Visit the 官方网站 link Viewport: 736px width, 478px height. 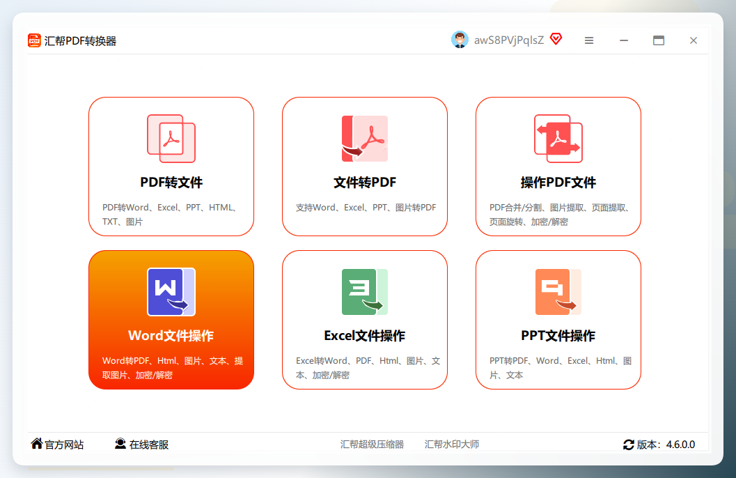click(64, 445)
